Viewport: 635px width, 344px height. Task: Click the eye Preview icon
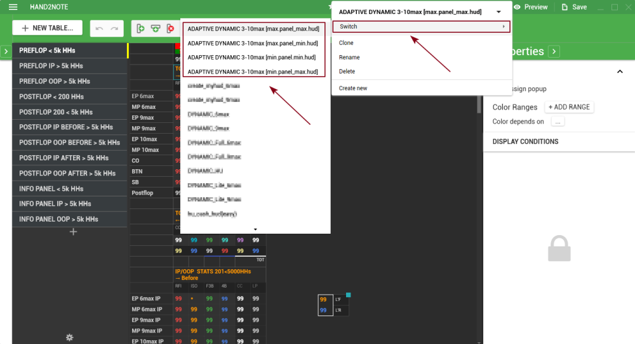point(517,7)
